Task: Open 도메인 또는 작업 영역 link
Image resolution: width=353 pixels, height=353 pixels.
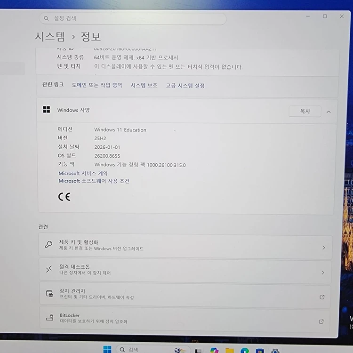Action: click(x=97, y=85)
